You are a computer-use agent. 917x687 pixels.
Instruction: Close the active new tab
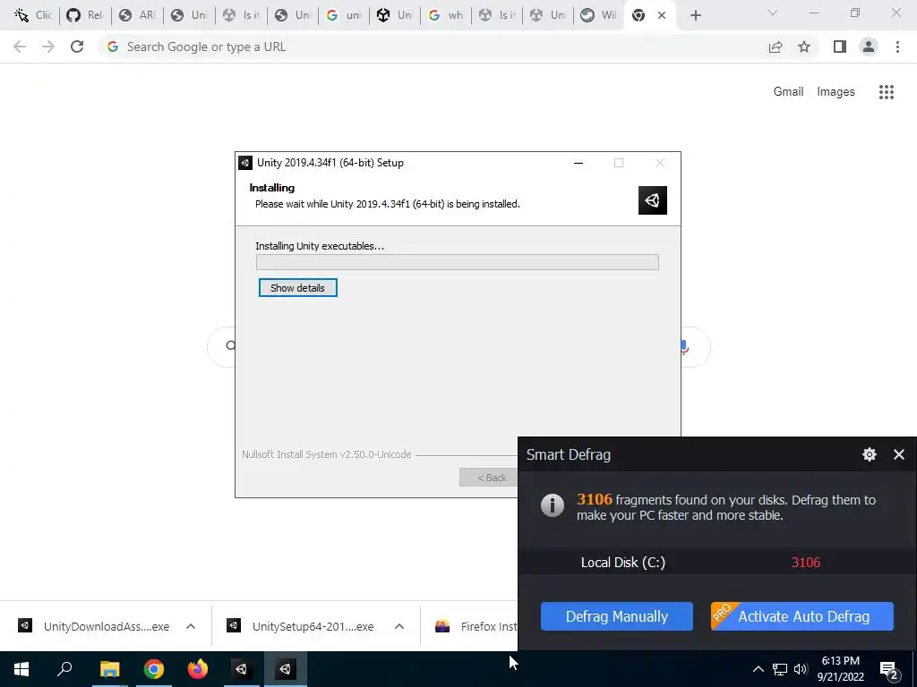pyautogui.click(x=662, y=15)
